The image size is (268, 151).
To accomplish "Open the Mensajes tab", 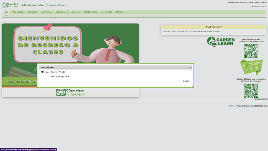I will (x=120, y=12).
